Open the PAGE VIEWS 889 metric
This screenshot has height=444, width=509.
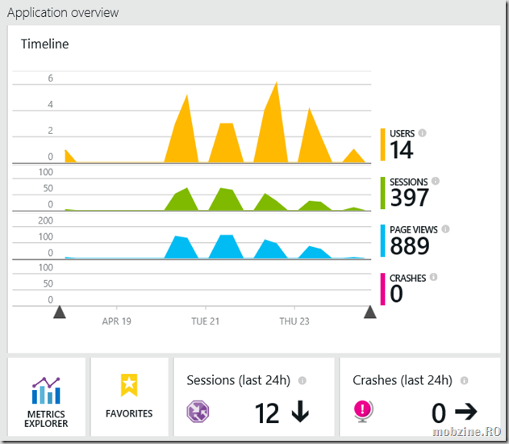408,245
